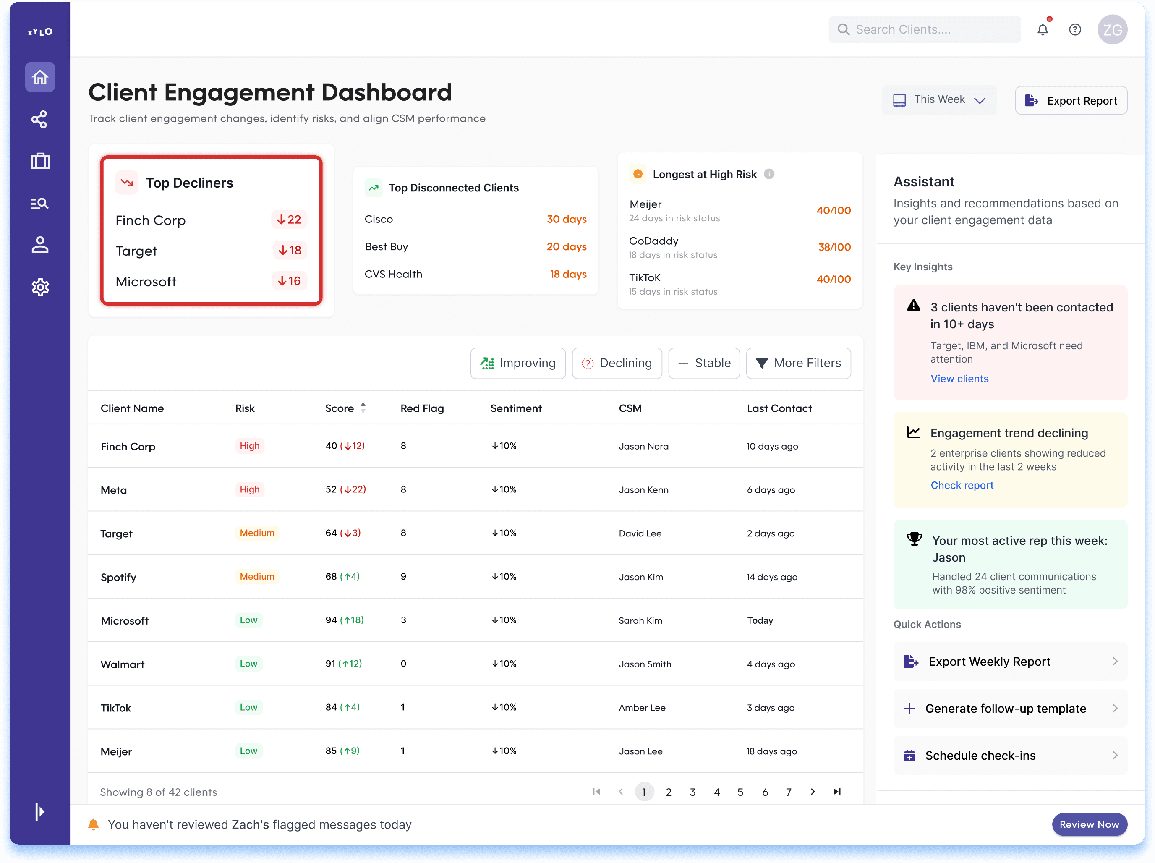Open settings gear in sidebar
The height and width of the screenshot is (863, 1155).
point(40,287)
